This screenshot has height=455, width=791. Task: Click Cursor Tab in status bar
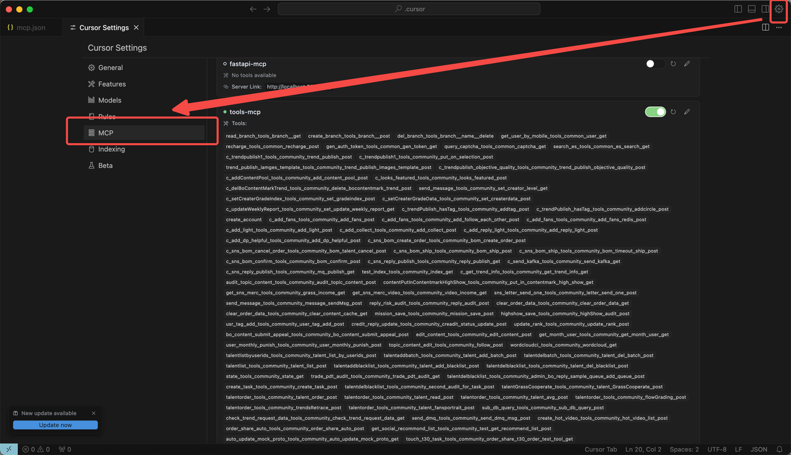(601, 449)
